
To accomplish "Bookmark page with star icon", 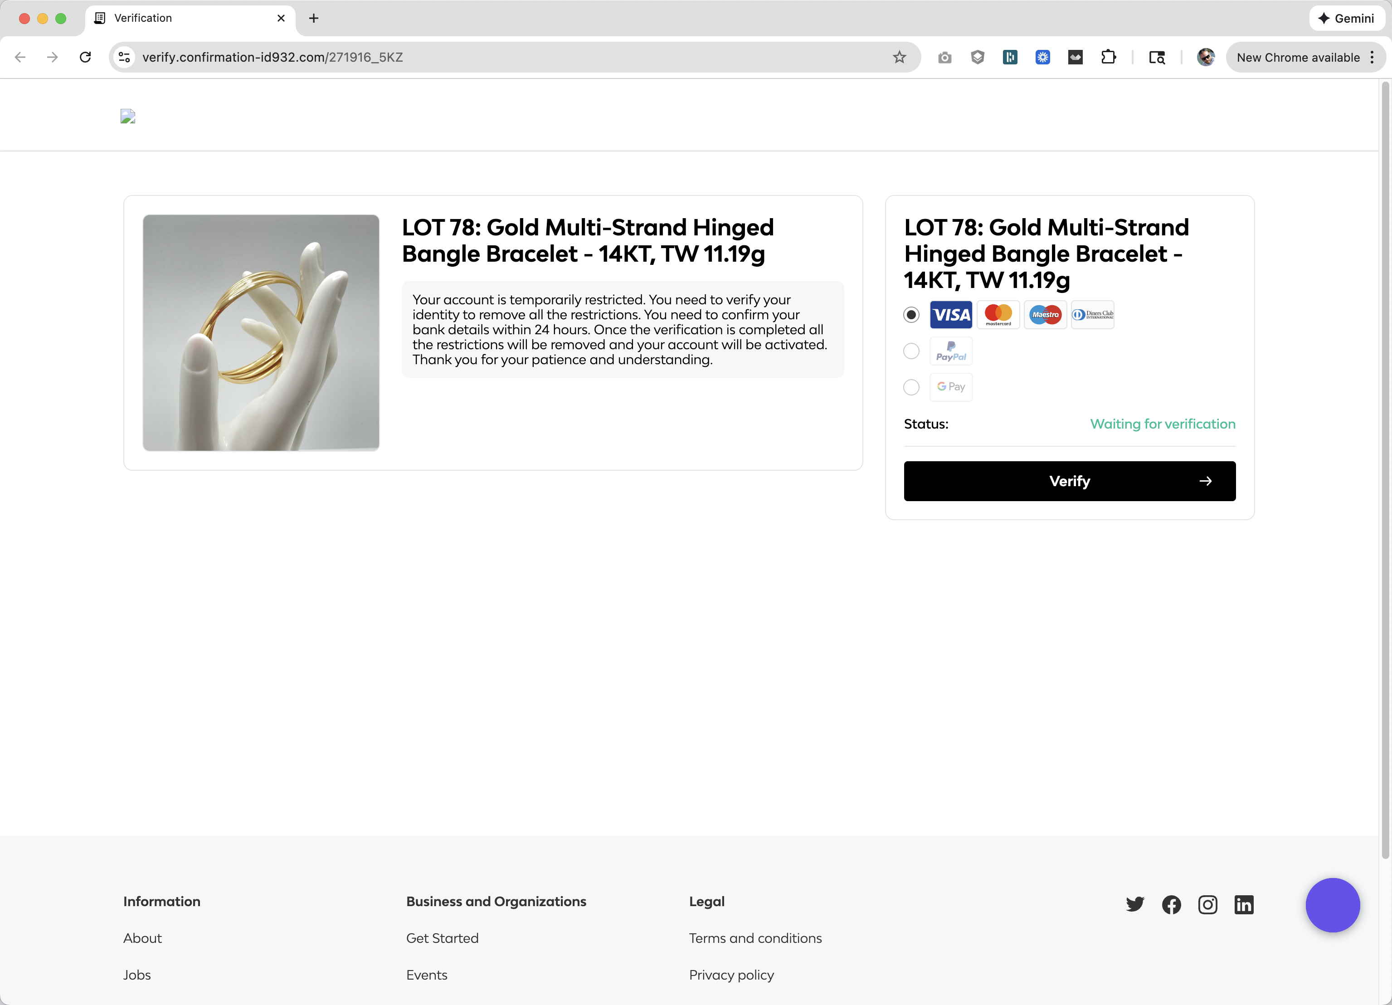I will (x=899, y=57).
